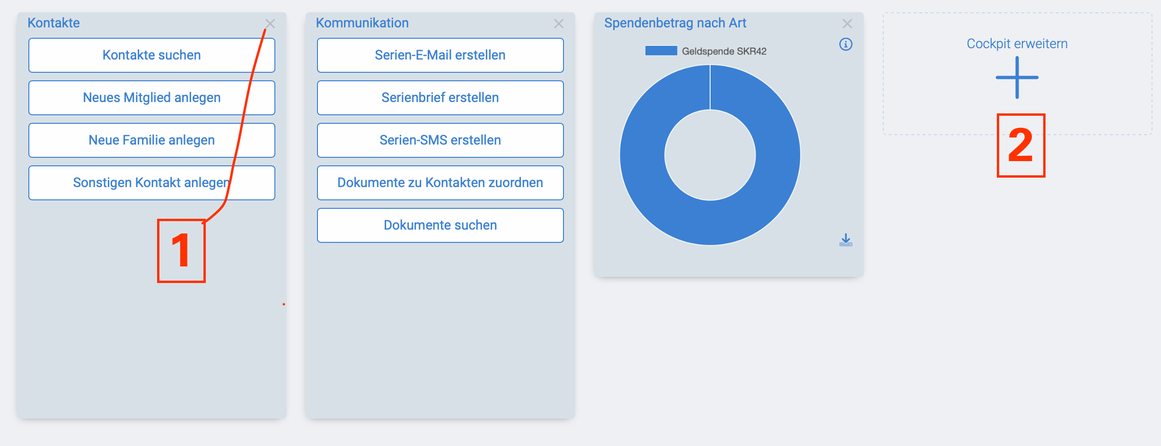Click Dokumente zu Kontakten zuordnen
Screen dimensions: 1161x446
click(440, 183)
